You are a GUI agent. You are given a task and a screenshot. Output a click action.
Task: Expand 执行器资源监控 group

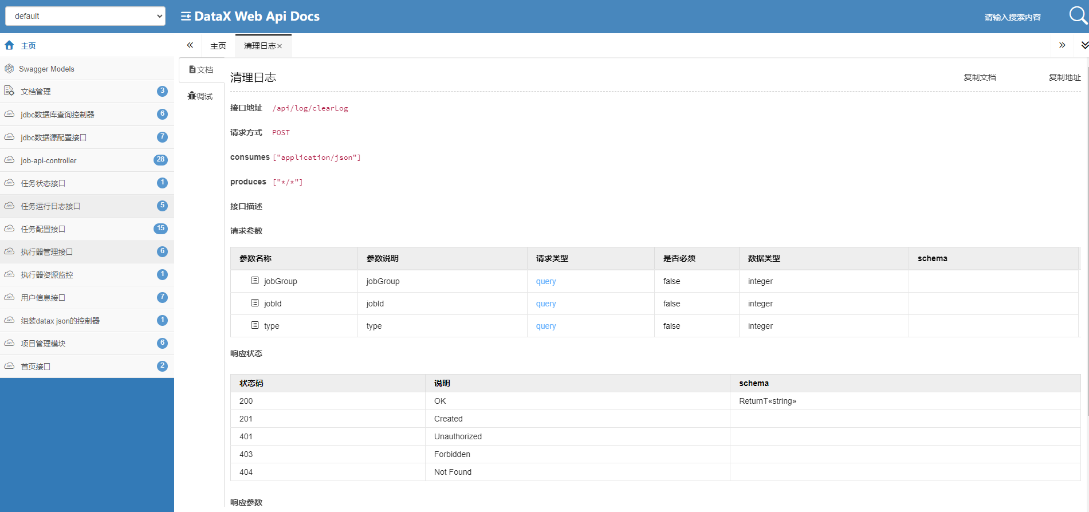tap(87, 275)
